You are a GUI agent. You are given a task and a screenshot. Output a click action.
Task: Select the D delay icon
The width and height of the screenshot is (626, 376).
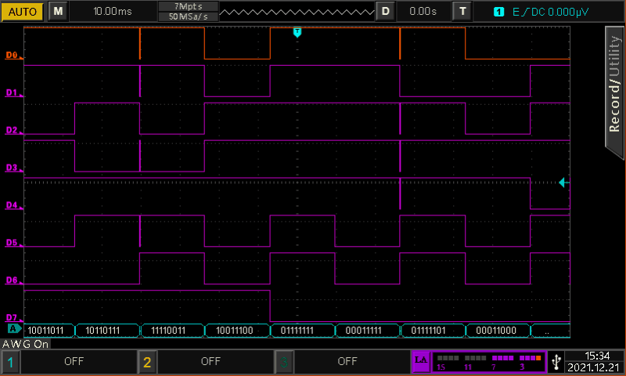[x=385, y=11]
